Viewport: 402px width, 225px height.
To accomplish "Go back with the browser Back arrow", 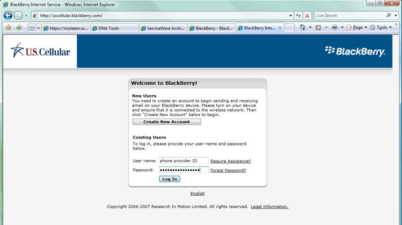I will coord(8,15).
